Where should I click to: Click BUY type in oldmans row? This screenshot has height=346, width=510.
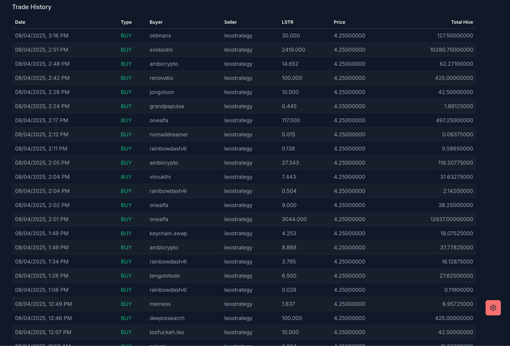pyautogui.click(x=126, y=36)
